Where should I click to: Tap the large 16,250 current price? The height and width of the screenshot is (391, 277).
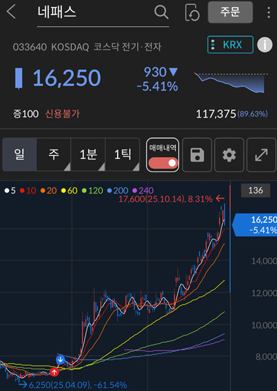coord(67,78)
